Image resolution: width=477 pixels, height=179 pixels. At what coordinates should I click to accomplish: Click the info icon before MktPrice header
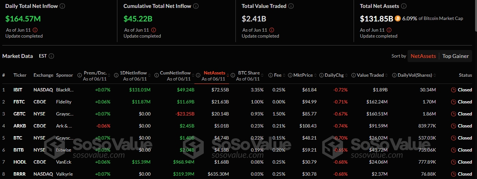tap(290, 75)
